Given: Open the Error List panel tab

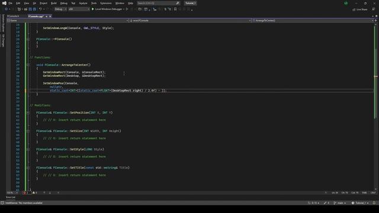Looking at the screenshot, I should (11, 197).
